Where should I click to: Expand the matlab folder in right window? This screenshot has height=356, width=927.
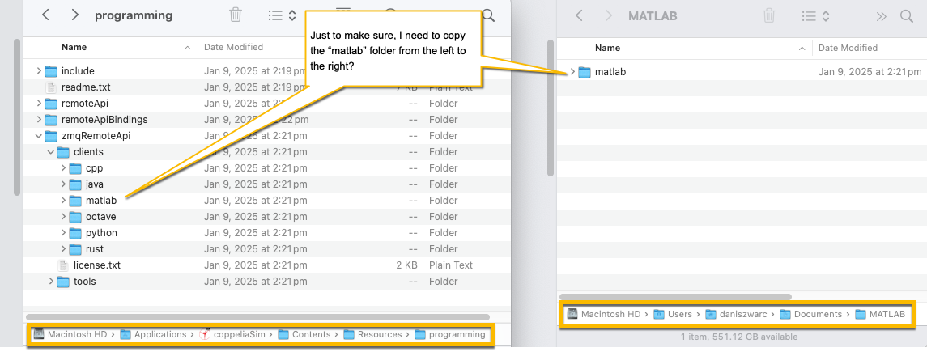click(x=572, y=72)
